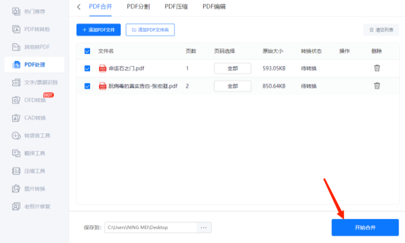Click 待转换 status of 命运石之门.pdf
Viewport: 405px width, 243px height.
click(309, 69)
